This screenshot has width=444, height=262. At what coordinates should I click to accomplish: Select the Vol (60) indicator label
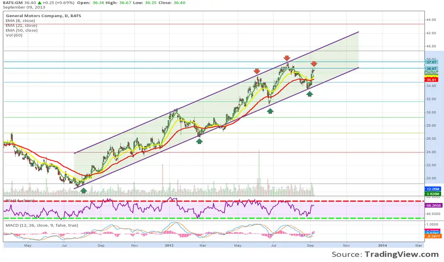pyautogui.click(x=14, y=35)
